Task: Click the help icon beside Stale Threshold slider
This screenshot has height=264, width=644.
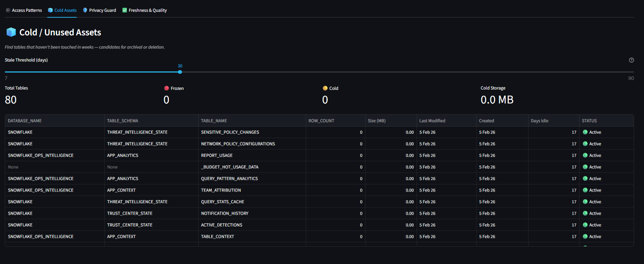Action: (x=631, y=60)
